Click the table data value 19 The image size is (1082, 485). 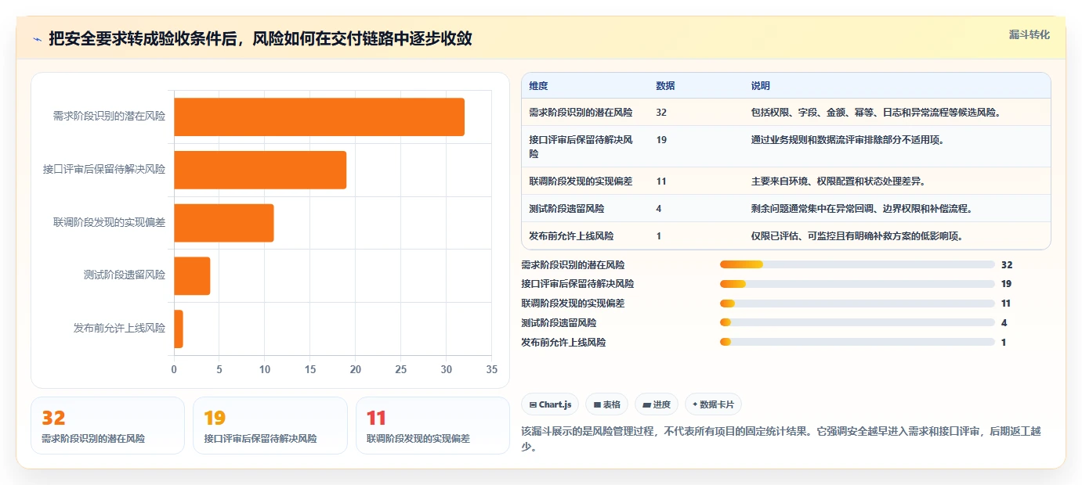(661, 139)
